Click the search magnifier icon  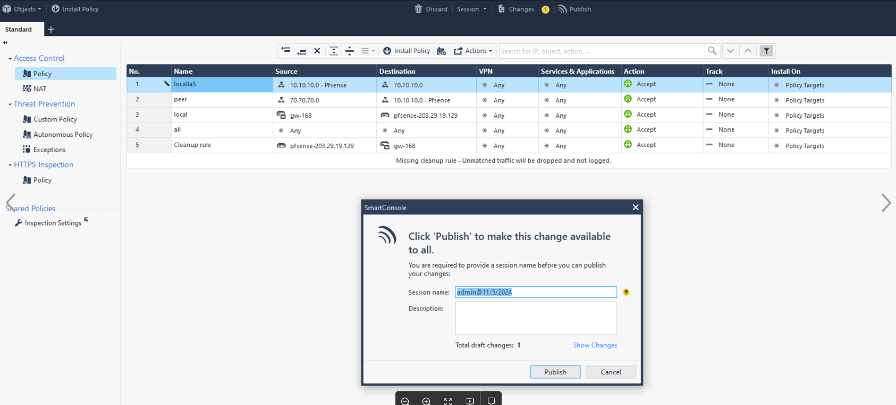coord(712,51)
